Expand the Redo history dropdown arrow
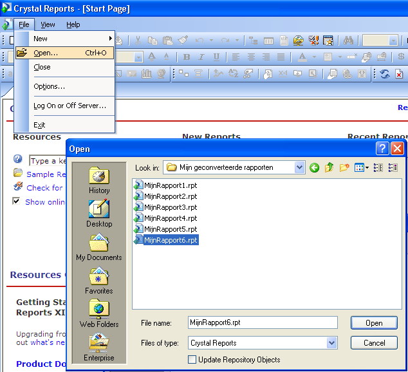The height and width of the screenshot is (372, 408). pos(237,41)
